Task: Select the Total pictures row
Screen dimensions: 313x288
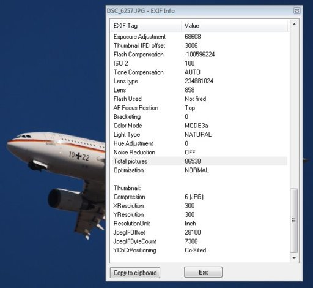Action: tap(200, 161)
